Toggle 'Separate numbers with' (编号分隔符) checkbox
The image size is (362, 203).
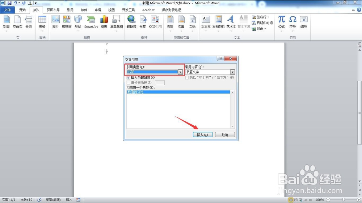tap(129, 82)
